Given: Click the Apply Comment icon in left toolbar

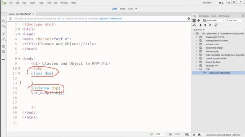Looking at the screenshot, I should coord(3,46).
